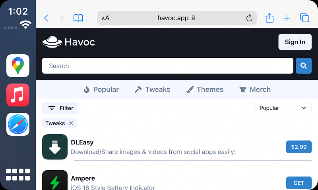Reload the havoc.app page
The image size is (318, 190).
[249, 18]
